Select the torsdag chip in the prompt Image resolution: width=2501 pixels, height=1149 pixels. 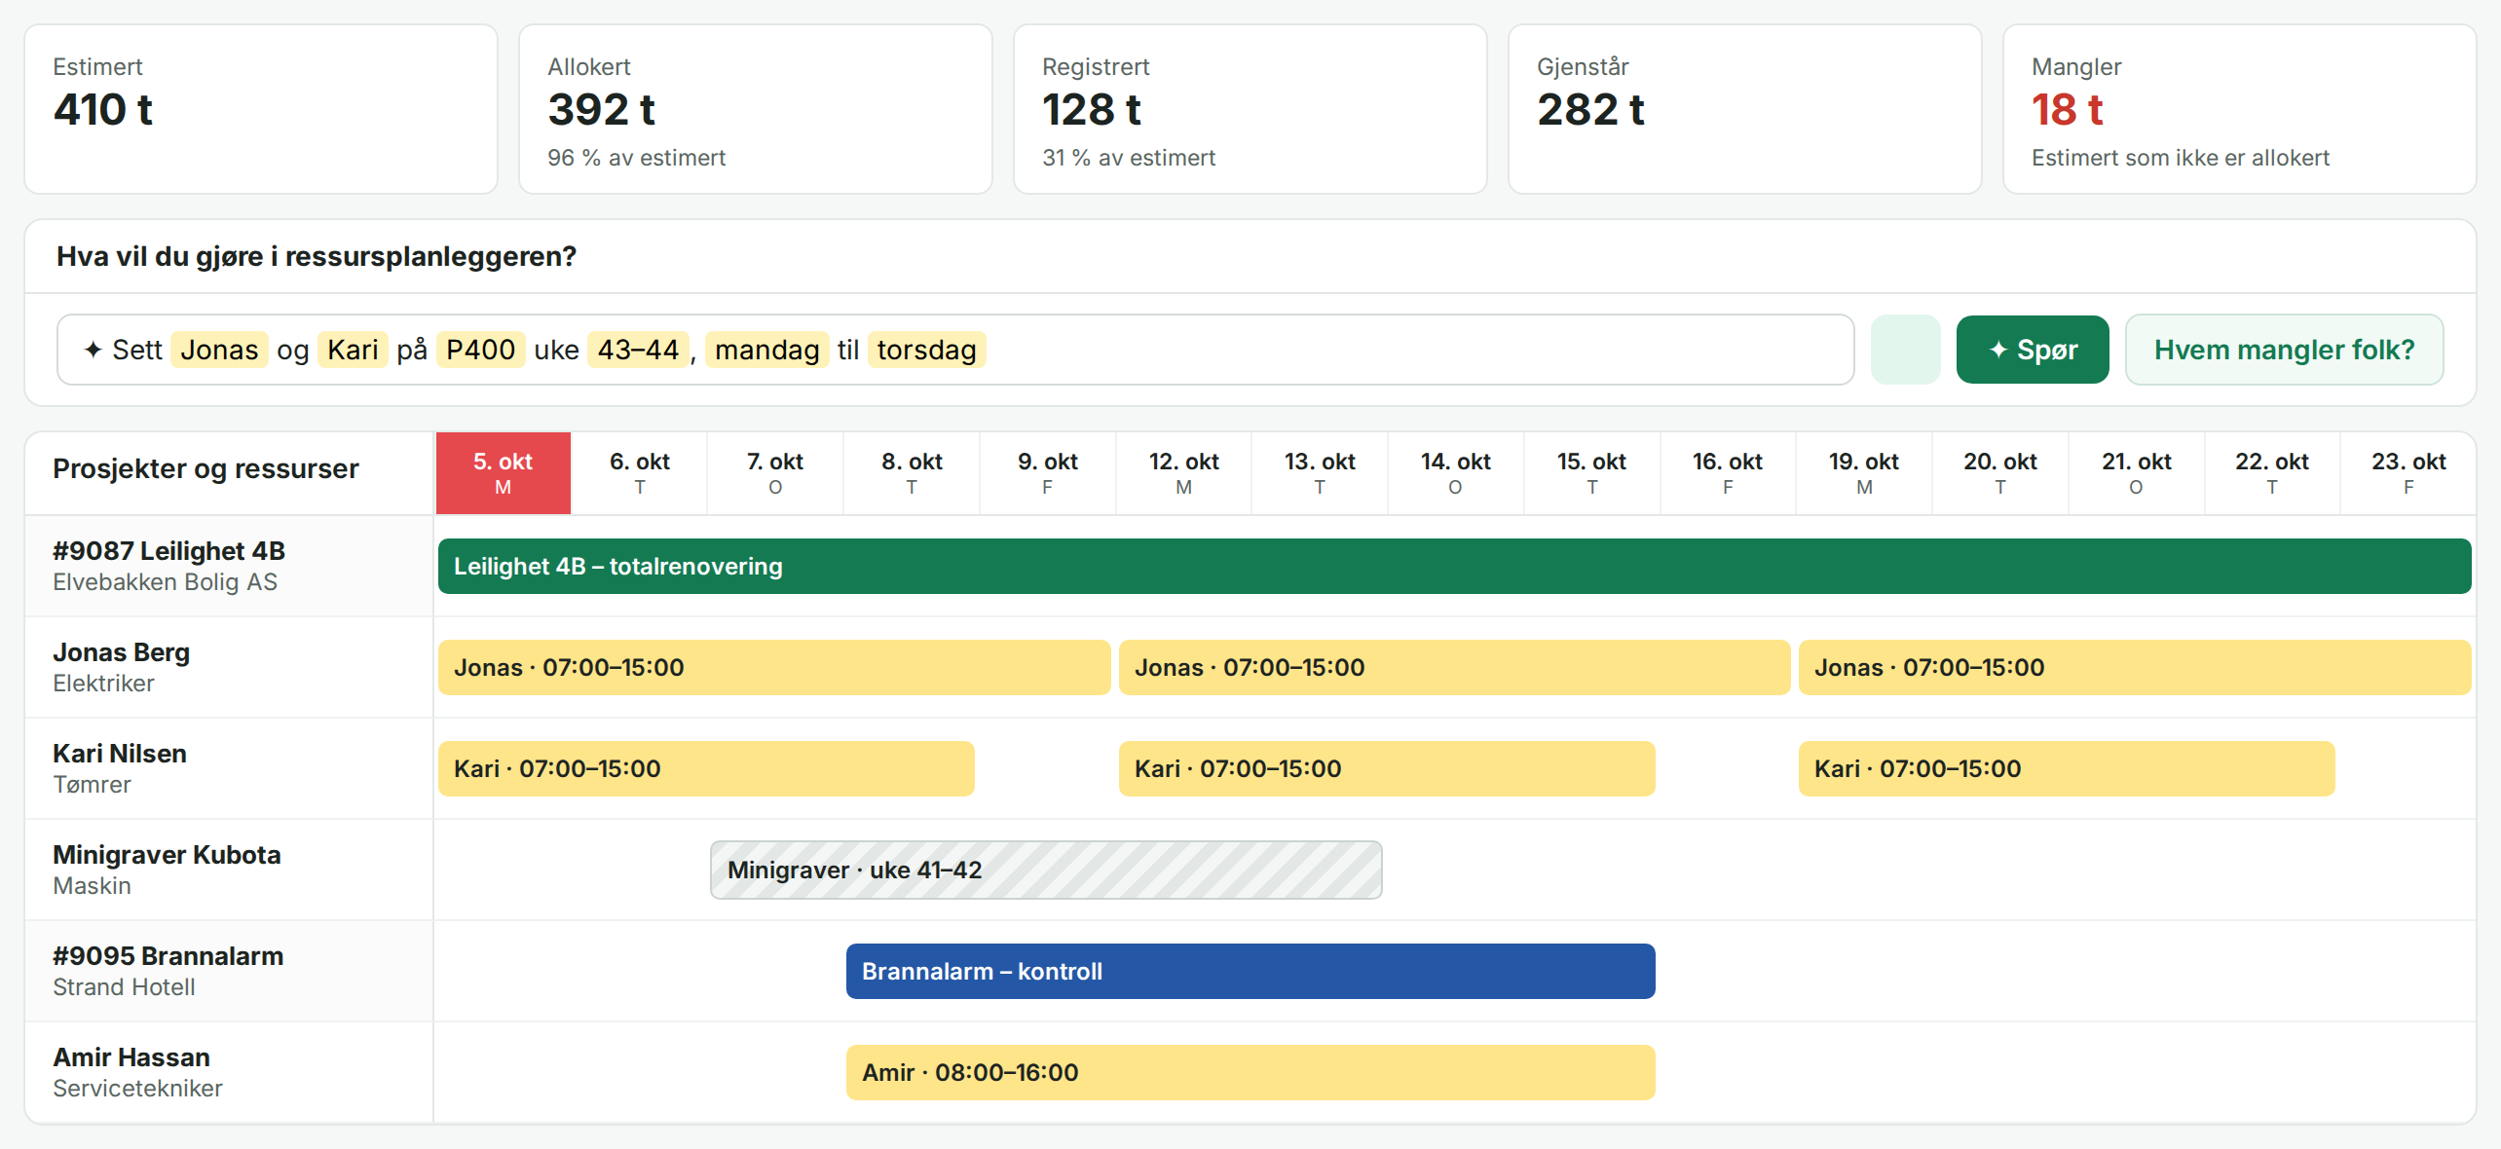pos(926,350)
